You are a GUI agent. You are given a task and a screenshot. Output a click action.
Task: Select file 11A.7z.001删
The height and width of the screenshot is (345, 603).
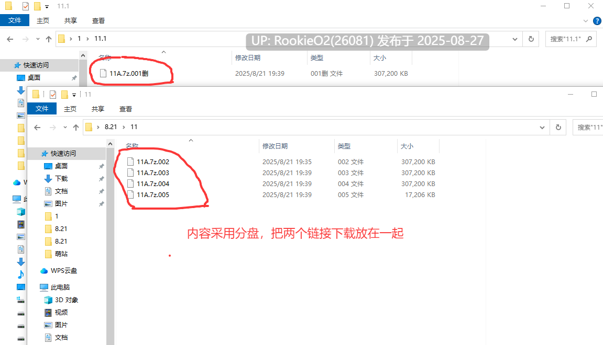(129, 73)
